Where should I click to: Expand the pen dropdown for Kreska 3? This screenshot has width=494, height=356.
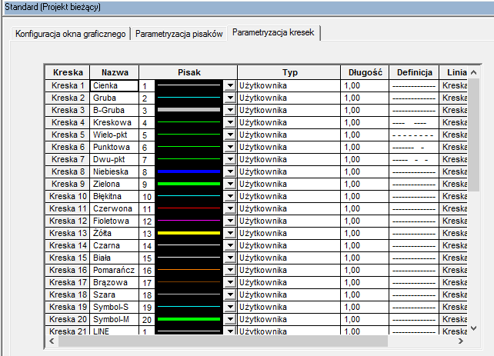pyautogui.click(x=230, y=110)
